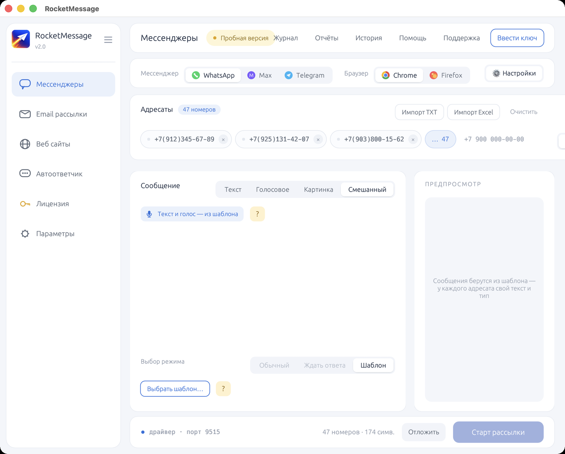Open Журнал in top navigation
Screen dimensions: 565x454
(x=286, y=38)
